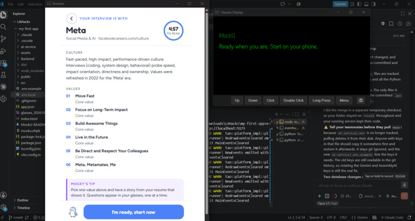
Task: Click the Down button in the Glasses Display
Action: tap(253, 100)
